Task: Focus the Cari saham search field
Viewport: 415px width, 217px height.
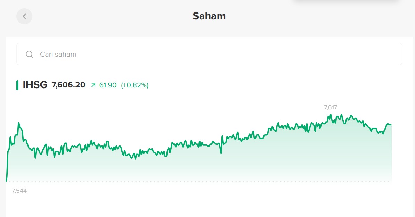Action: [209, 54]
